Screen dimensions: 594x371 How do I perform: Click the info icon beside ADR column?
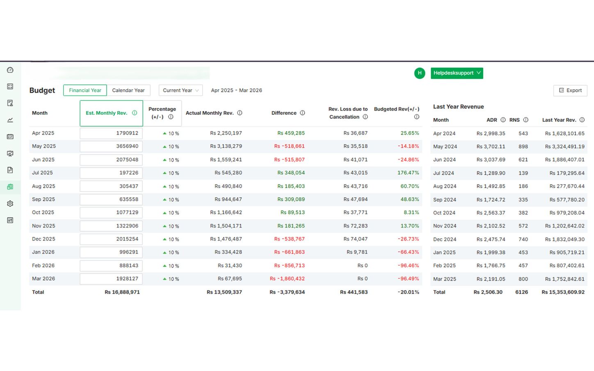click(503, 120)
